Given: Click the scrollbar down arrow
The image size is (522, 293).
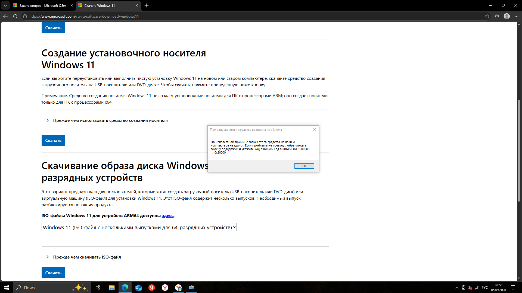Looking at the screenshot, I should [x=519, y=278].
